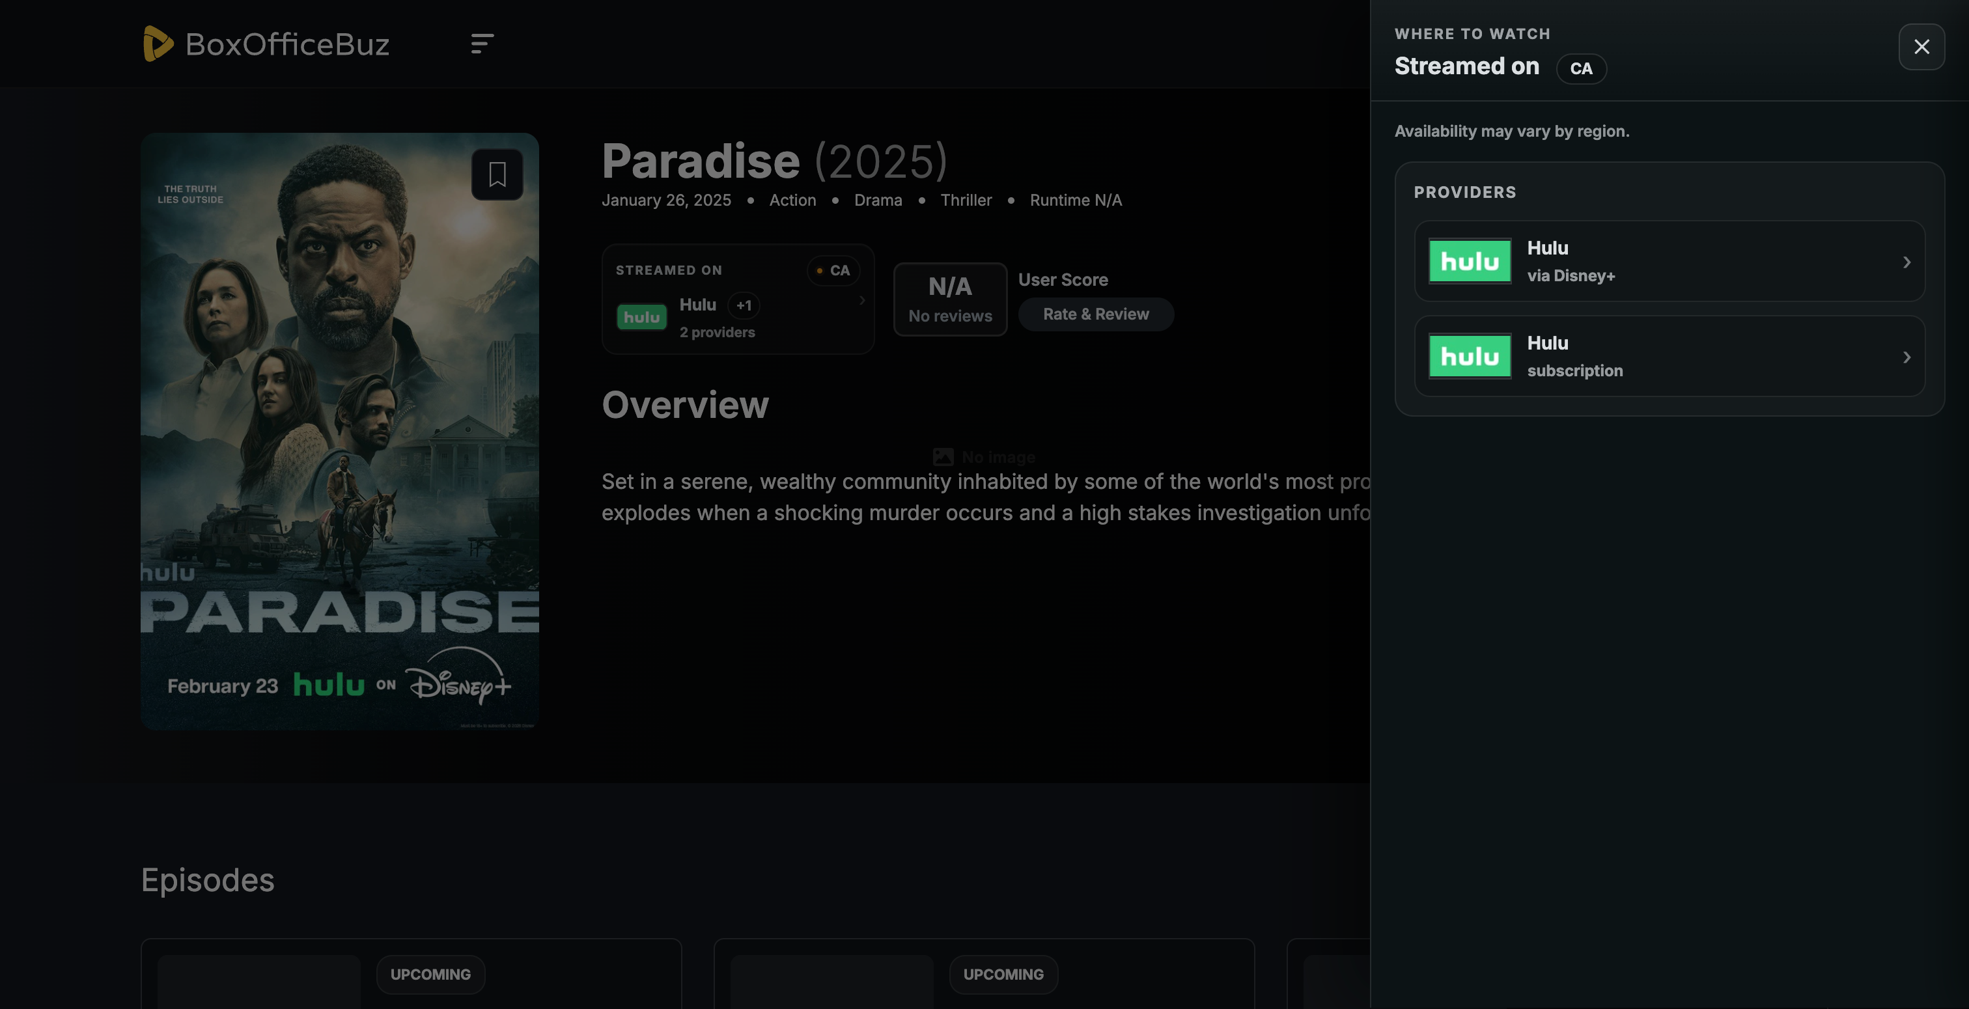1969x1009 pixels.
Task: Click the +1 providers badge
Action: coord(743,306)
